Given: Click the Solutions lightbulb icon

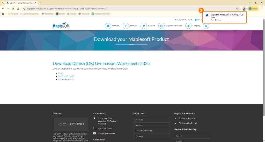Looking at the screenshot, I should 126,26.
